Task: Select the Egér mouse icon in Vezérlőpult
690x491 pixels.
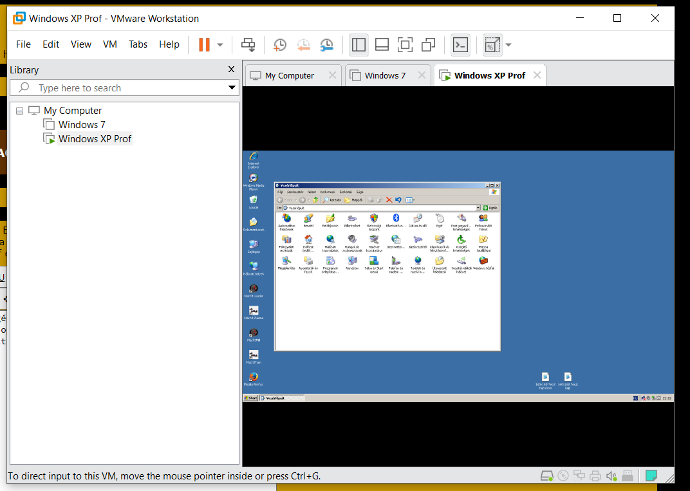Action: [x=439, y=221]
